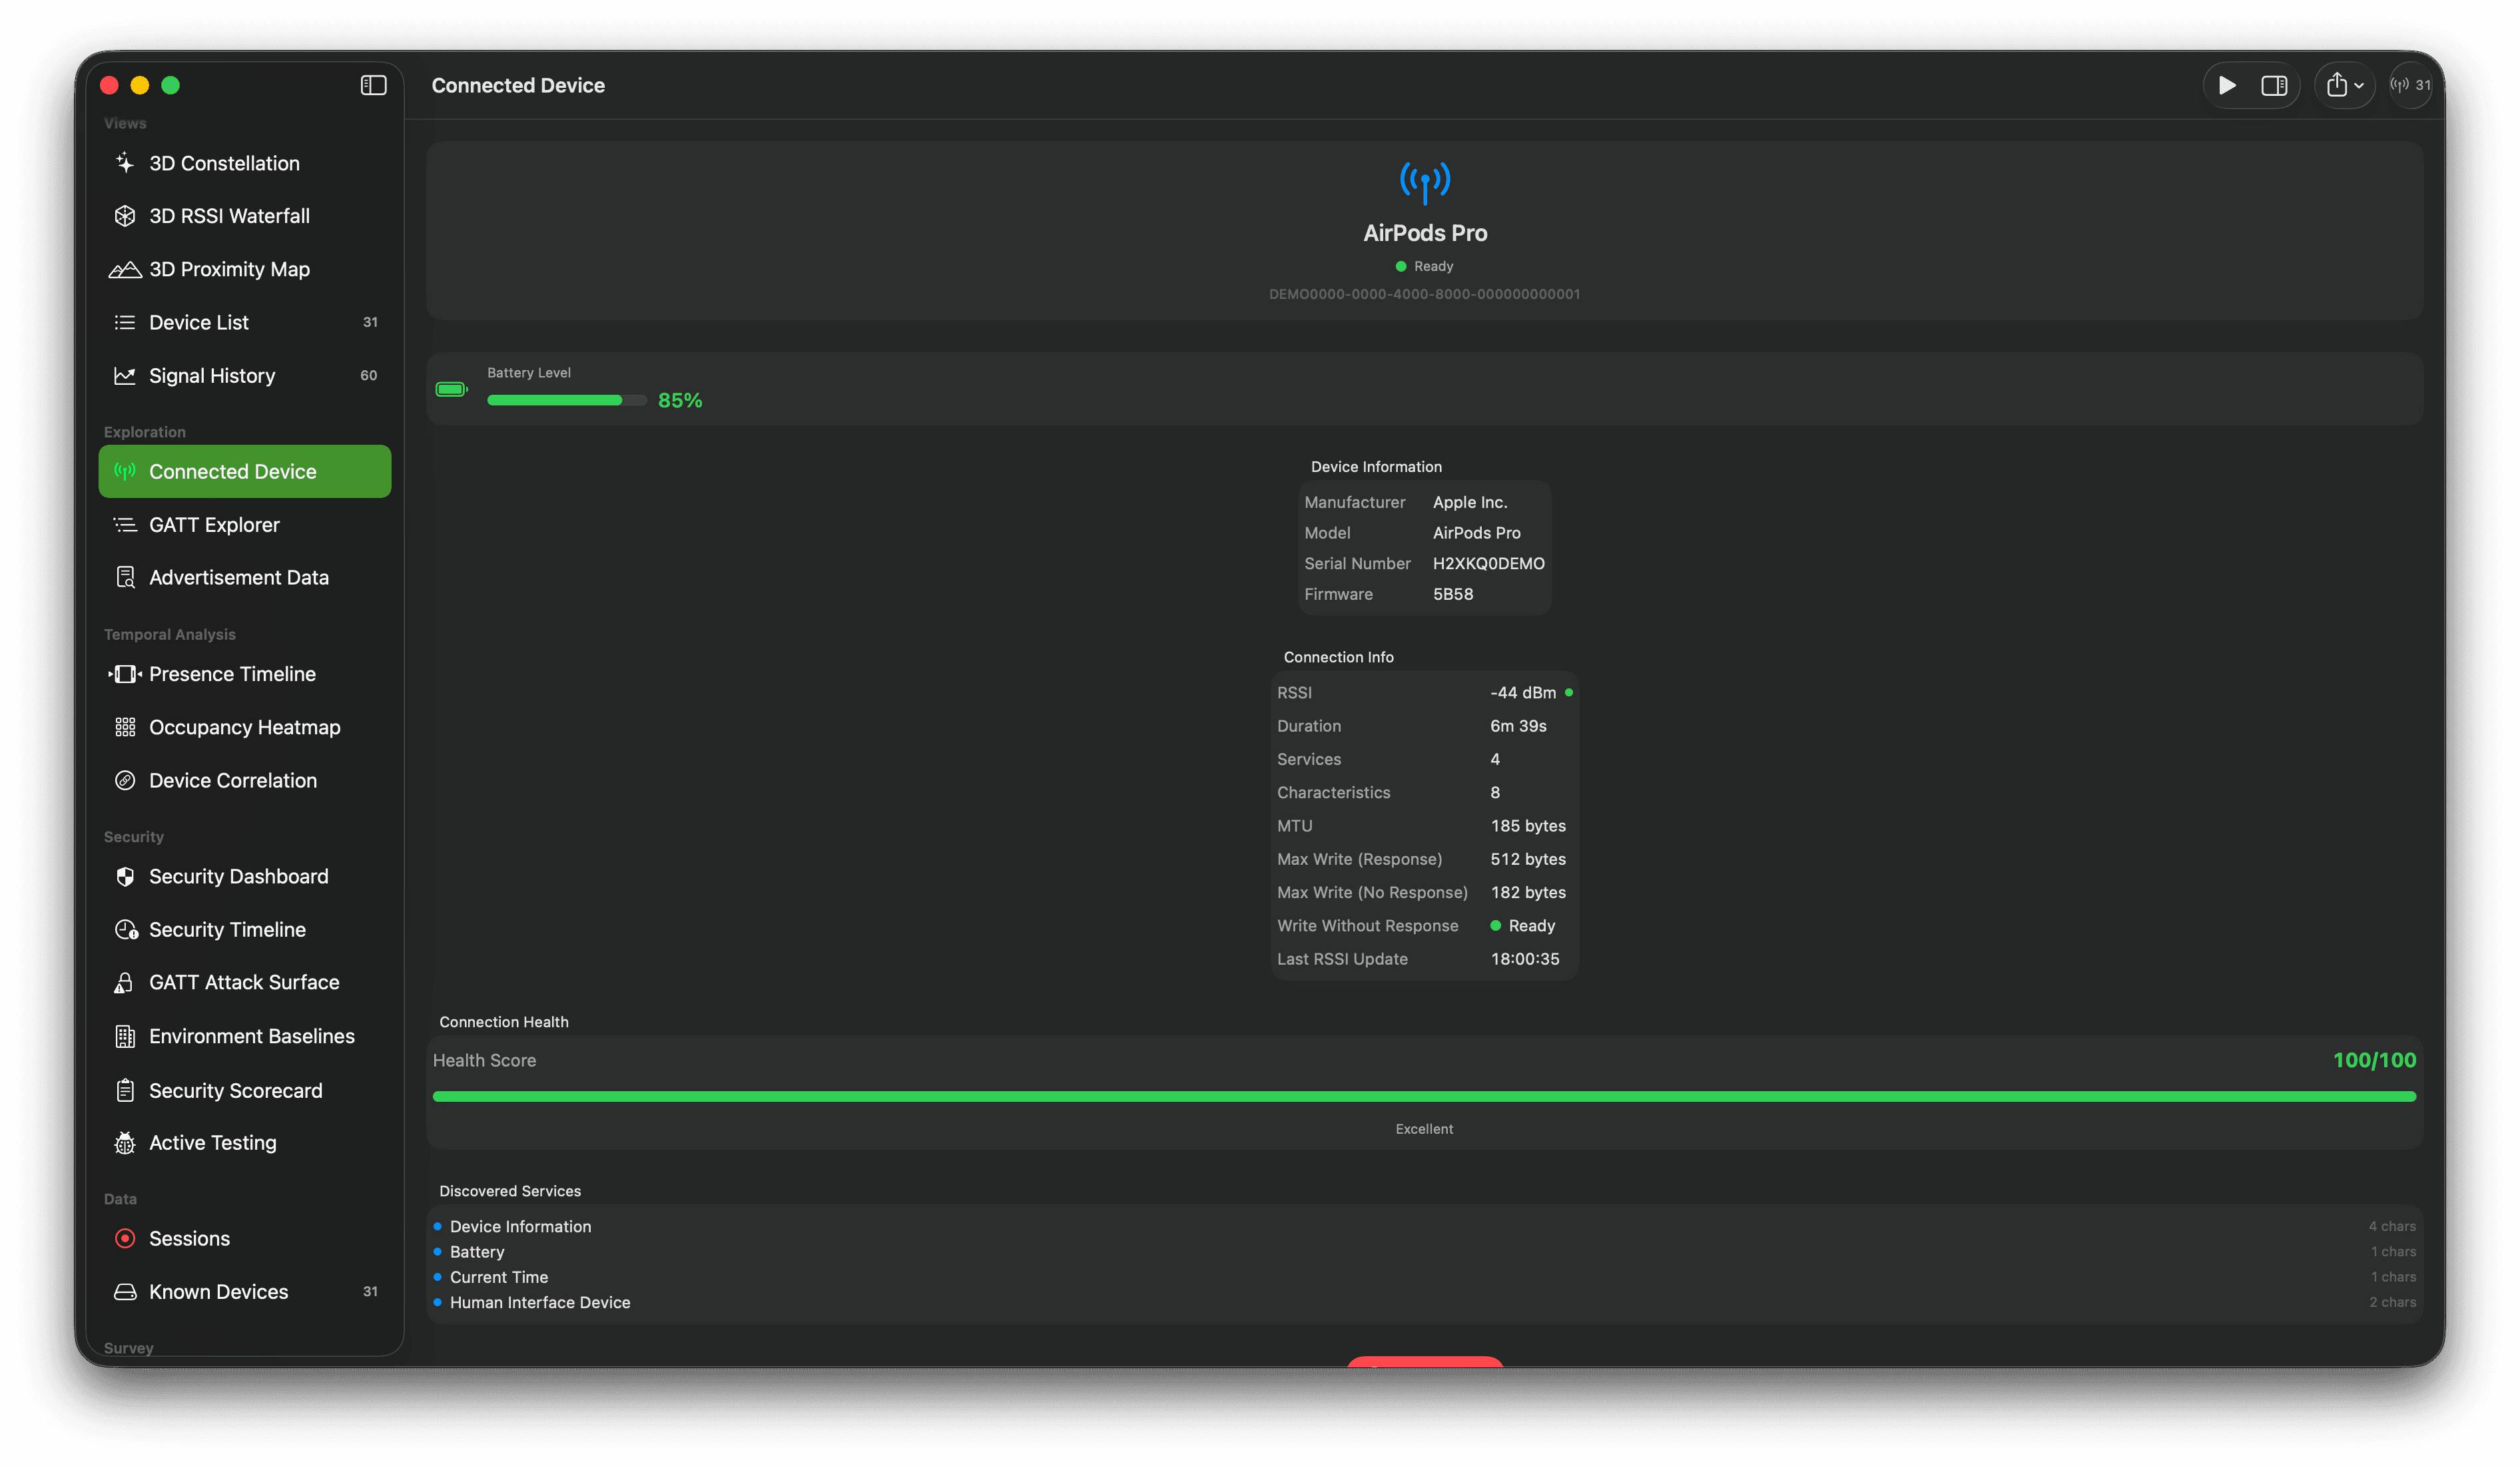Select the Device Information discovered service

click(1424, 1226)
